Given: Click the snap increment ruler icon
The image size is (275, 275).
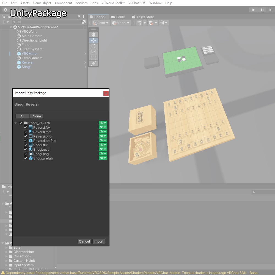Looking at the screenshot, I should tap(162, 23).
